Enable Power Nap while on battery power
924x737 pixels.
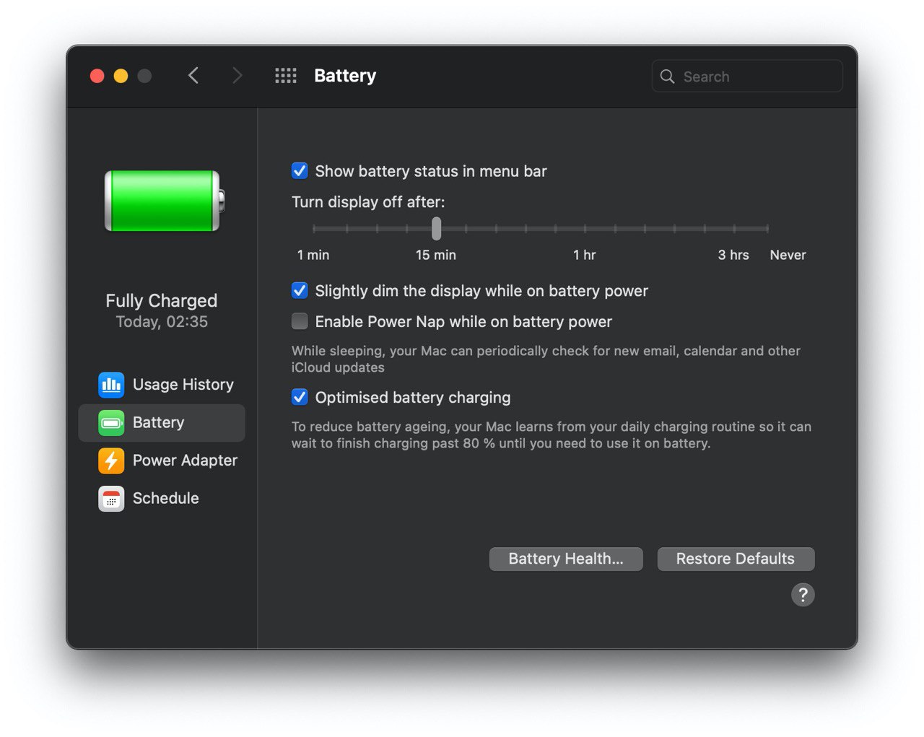(x=300, y=321)
